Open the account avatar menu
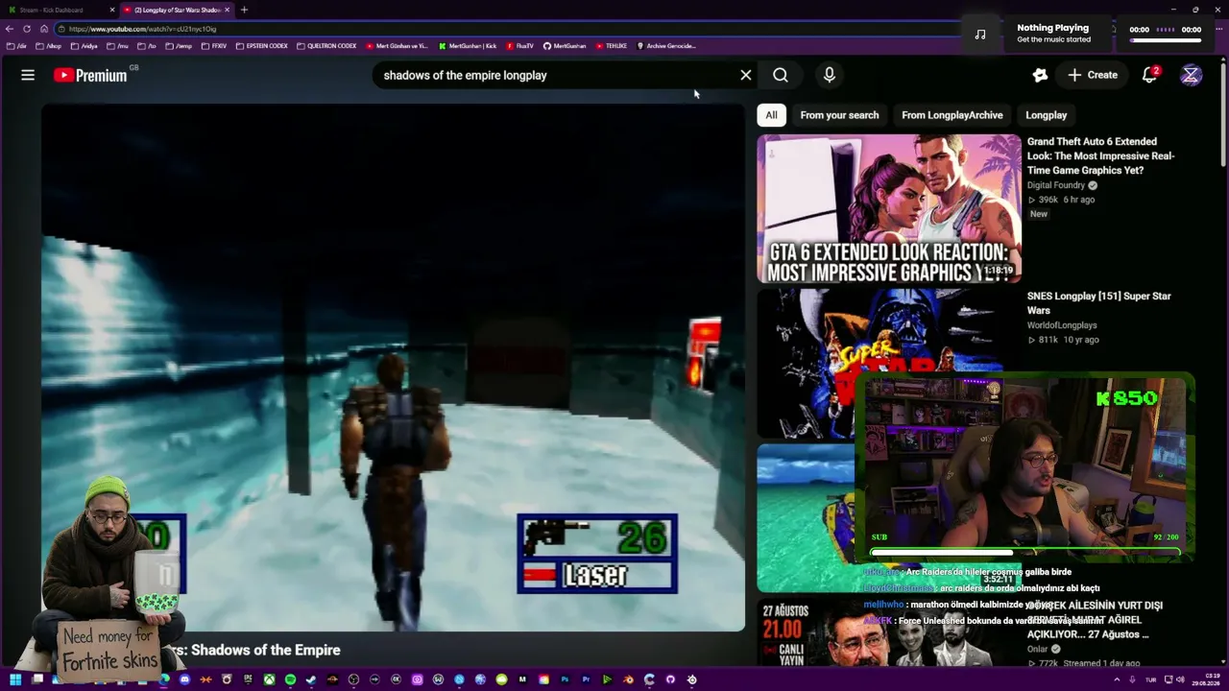 tap(1191, 75)
